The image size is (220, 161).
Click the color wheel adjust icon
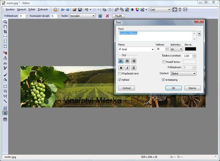[137, 10]
